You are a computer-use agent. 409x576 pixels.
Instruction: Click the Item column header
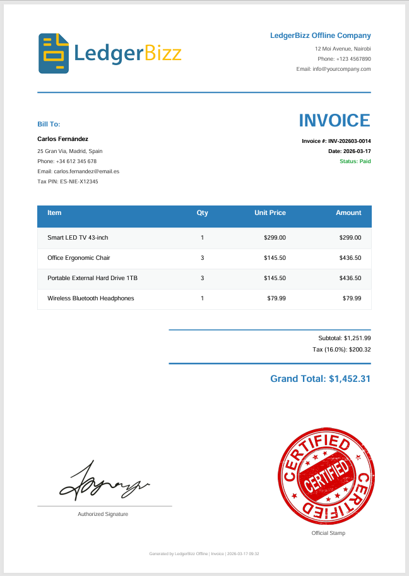[54, 213]
